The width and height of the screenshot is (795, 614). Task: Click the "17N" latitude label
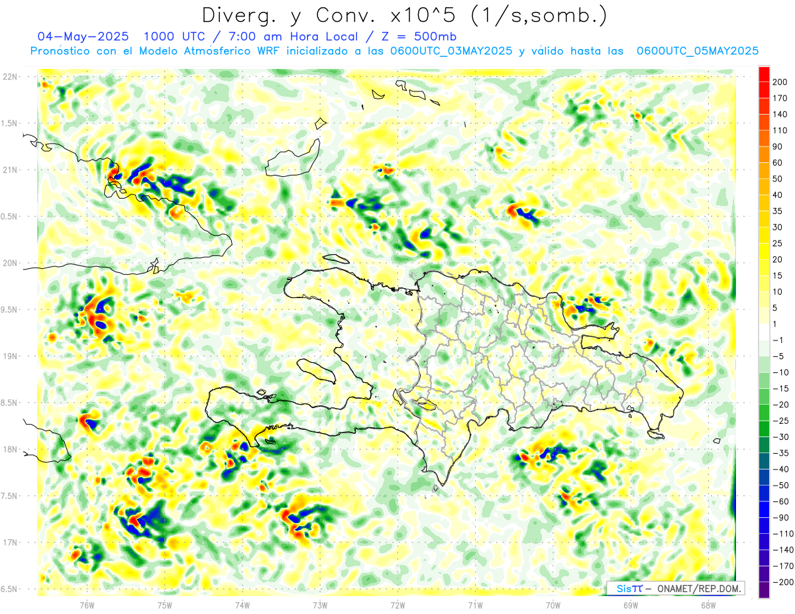coord(10,542)
